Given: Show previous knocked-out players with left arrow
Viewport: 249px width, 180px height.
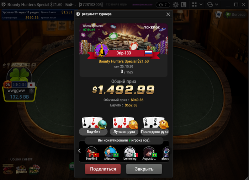Looking at the screenshot, I should click(x=79, y=151).
